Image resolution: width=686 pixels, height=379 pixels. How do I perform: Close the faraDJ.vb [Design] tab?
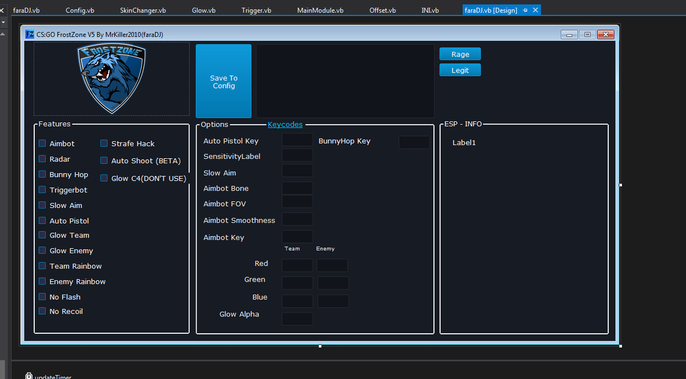pos(536,10)
